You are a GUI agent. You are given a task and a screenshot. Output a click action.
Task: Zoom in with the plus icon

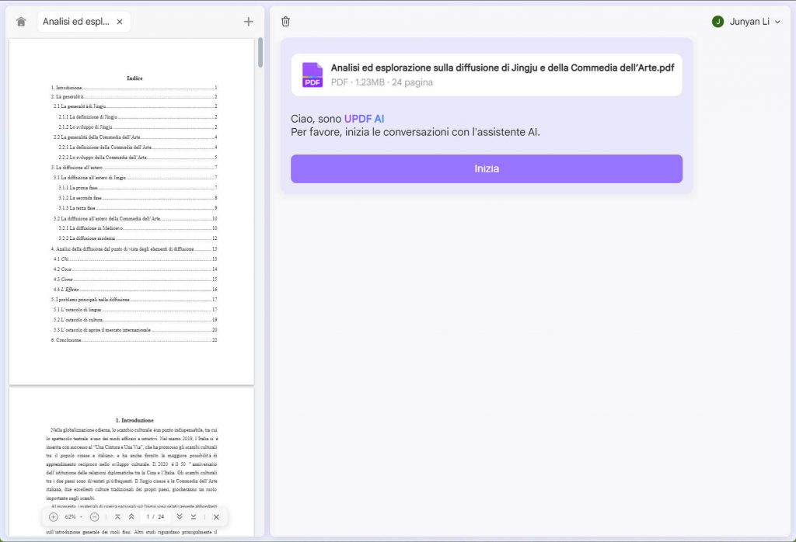(x=54, y=516)
